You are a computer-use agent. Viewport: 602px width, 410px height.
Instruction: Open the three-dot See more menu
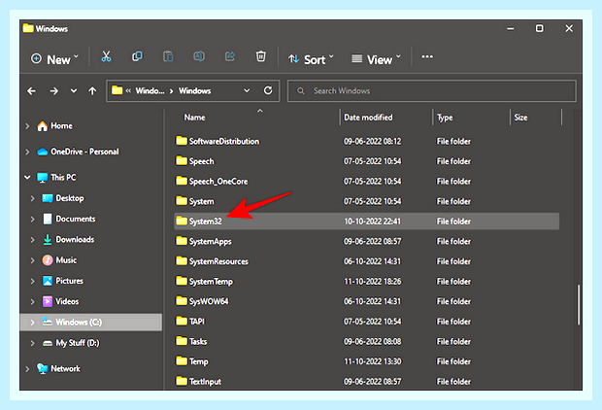tap(427, 57)
